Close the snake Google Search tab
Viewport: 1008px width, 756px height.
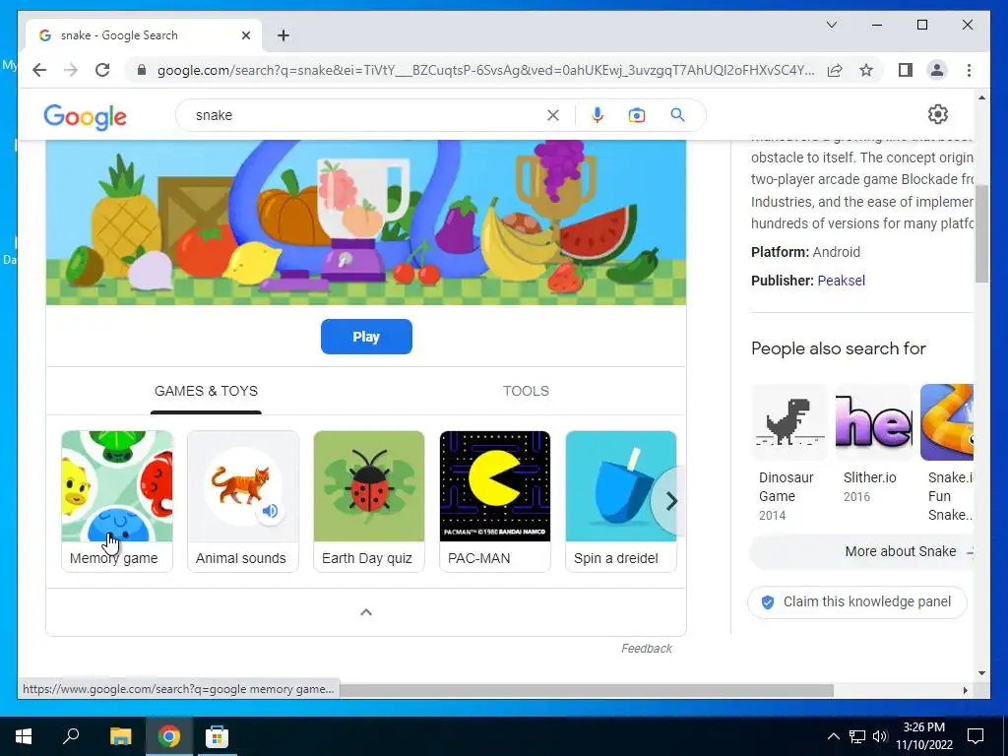pyautogui.click(x=245, y=35)
